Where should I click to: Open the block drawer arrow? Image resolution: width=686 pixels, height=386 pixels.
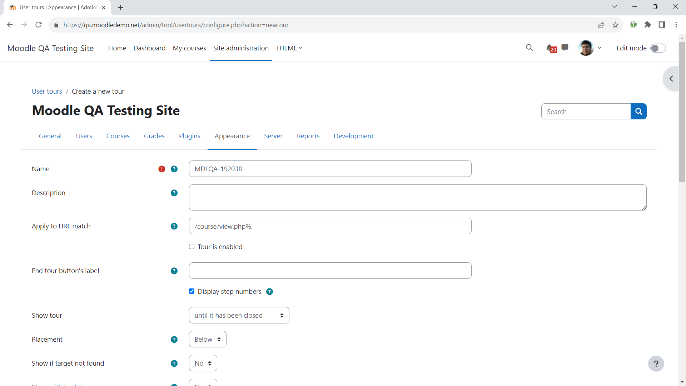[671, 79]
